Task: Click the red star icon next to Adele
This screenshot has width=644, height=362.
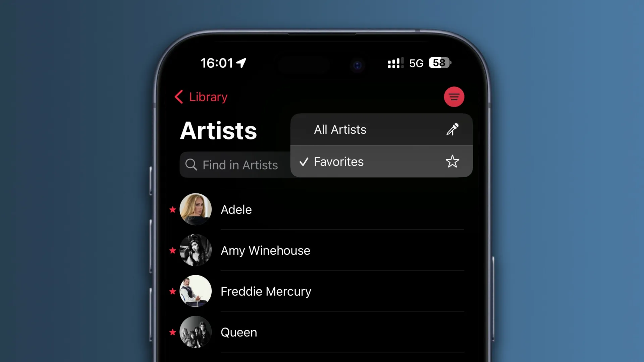Action: tap(172, 209)
